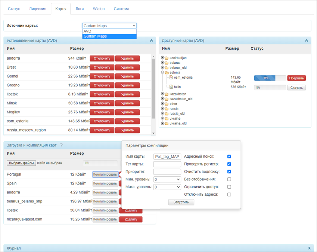Image resolution: width=317 pixels, height=252 pixels.
Task: Uncheck the Адресный поиск checkbox
Action: [x=229, y=157]
